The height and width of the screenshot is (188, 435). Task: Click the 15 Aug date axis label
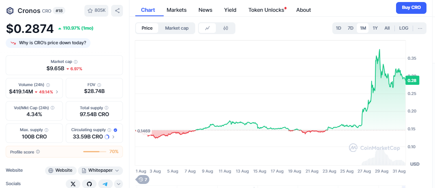[259, 171]
